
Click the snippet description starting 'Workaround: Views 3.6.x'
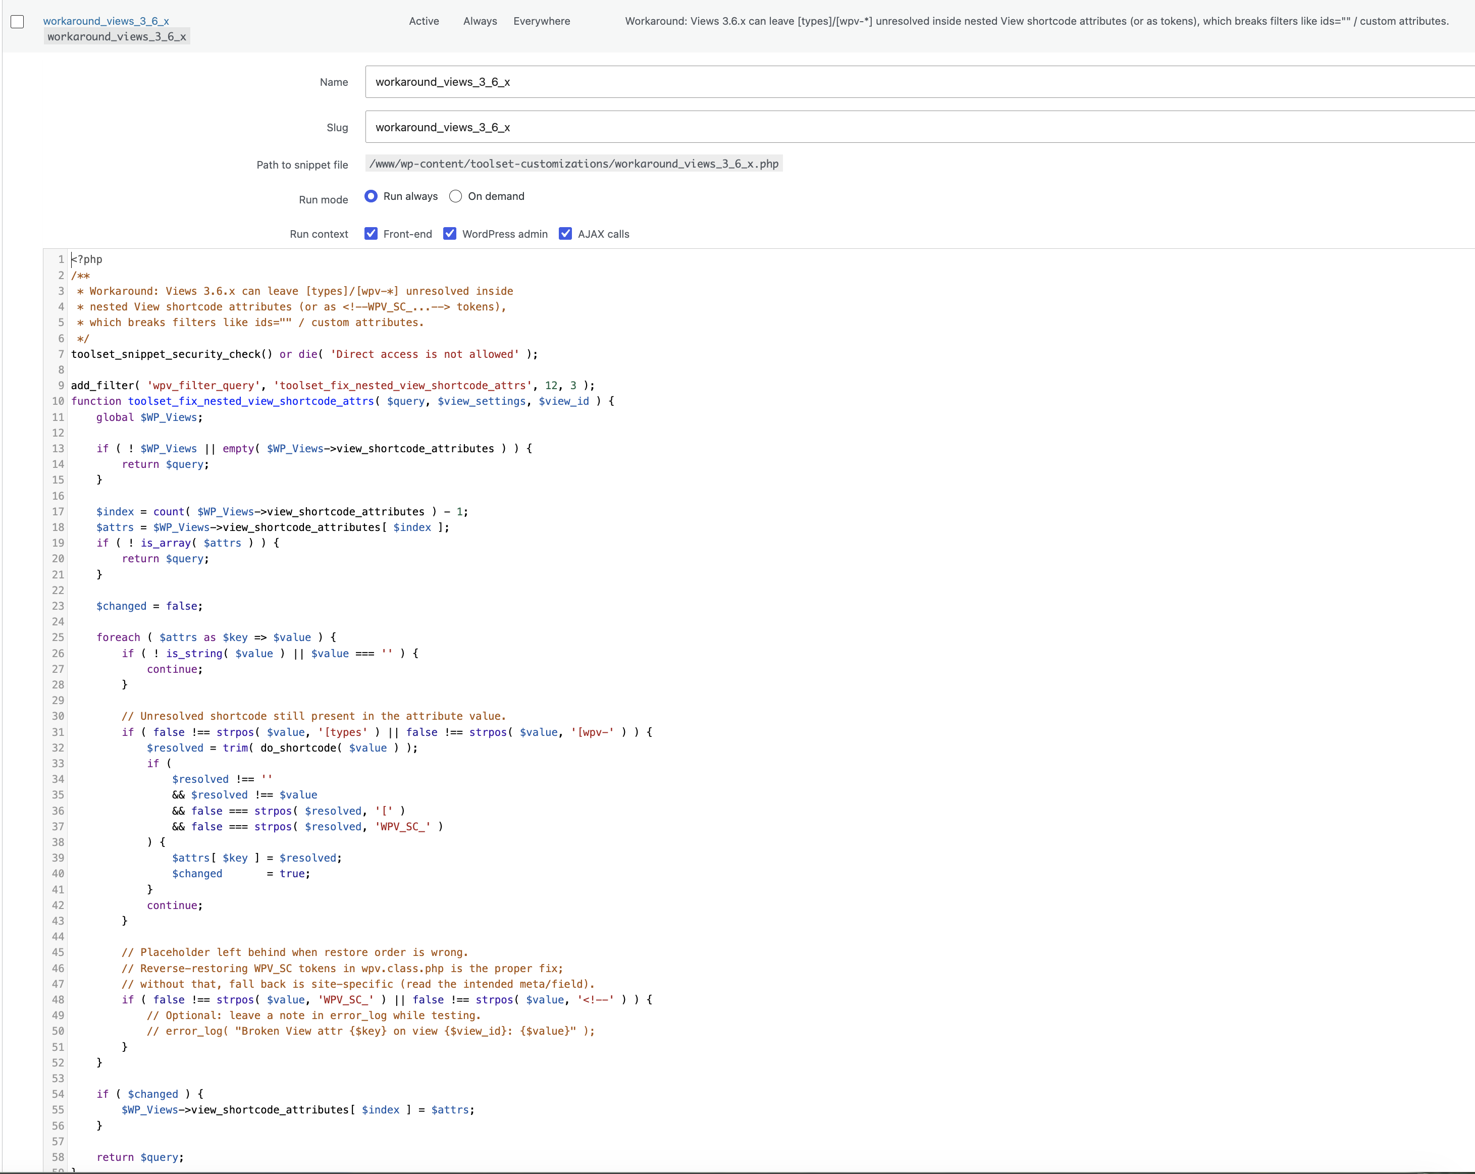point(1036,21)
